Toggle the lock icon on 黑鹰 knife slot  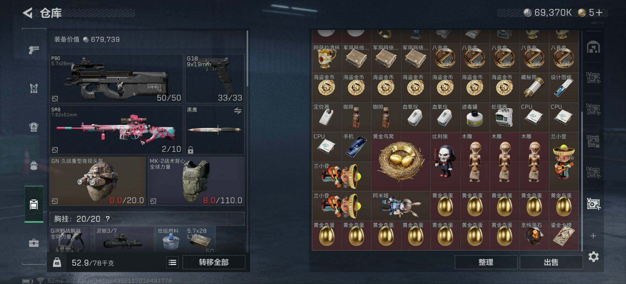click(x=190, y=150)
